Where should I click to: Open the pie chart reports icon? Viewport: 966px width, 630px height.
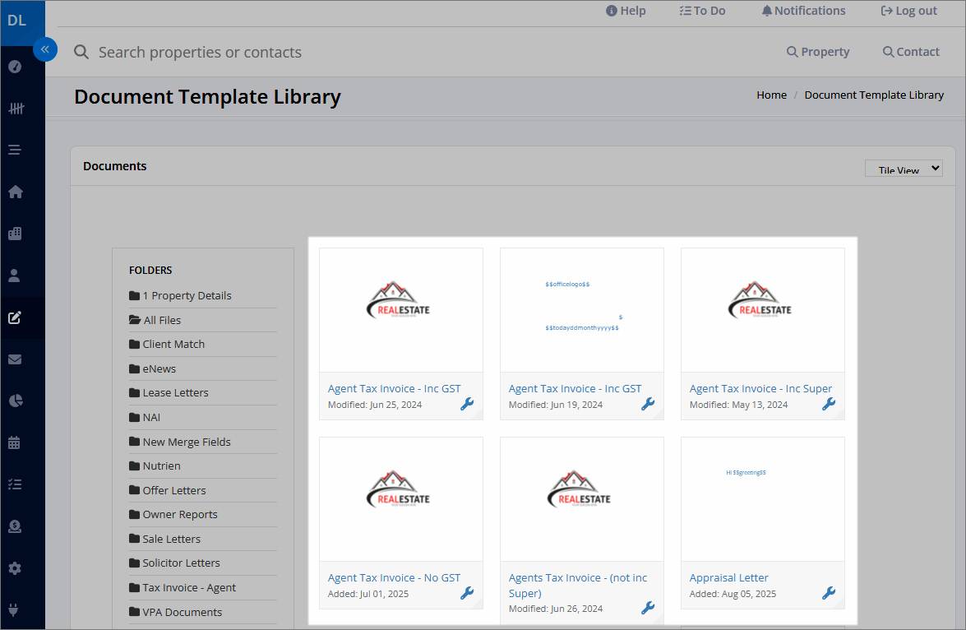tap(16, 401)
